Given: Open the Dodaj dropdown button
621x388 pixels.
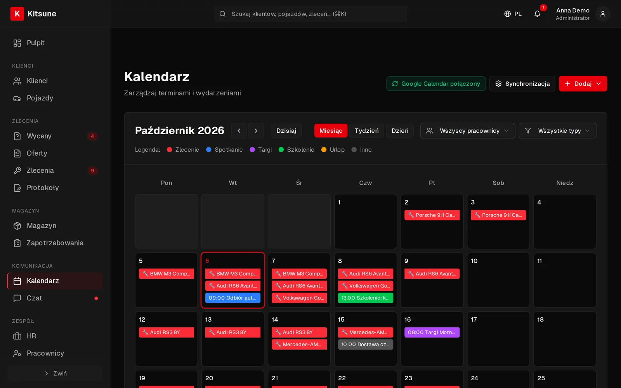Looking at the screenshot, I should click(583, 84).
